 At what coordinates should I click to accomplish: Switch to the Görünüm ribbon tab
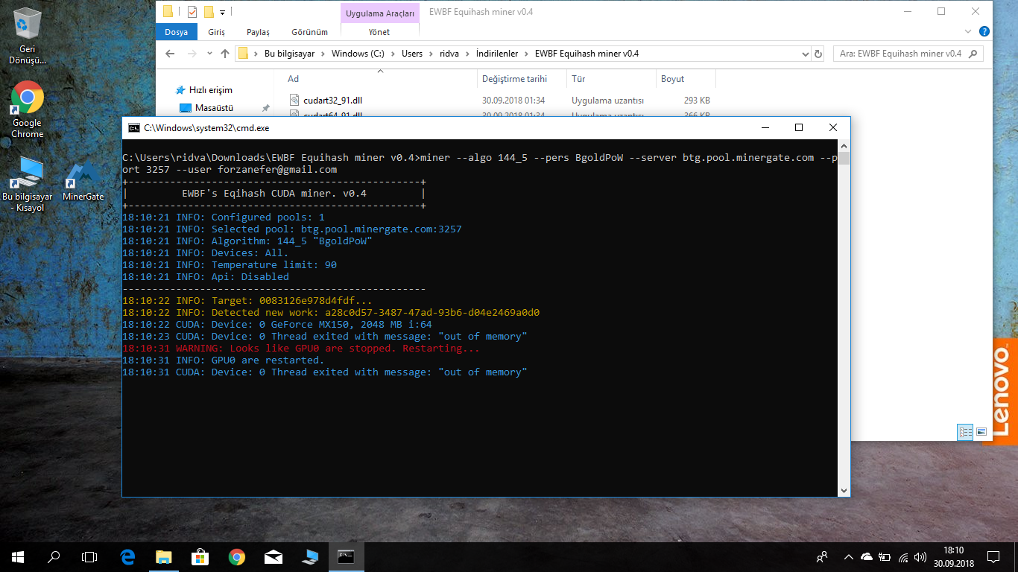[x=309, y=32]
